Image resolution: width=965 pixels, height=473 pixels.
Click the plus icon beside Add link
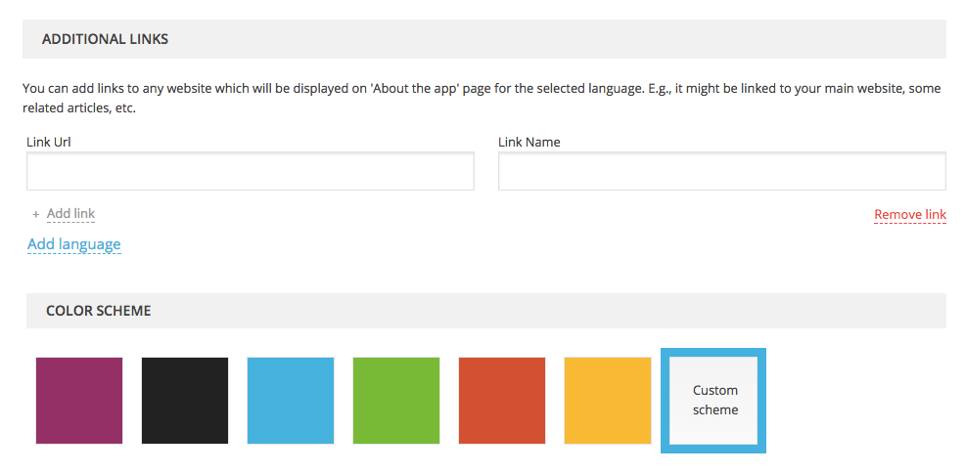coord(36,214)
